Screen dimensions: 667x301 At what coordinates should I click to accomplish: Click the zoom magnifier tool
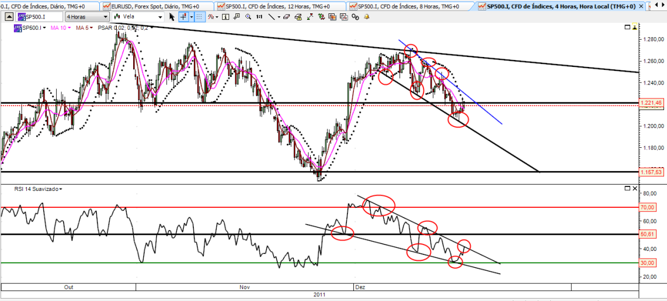point(248,16)
